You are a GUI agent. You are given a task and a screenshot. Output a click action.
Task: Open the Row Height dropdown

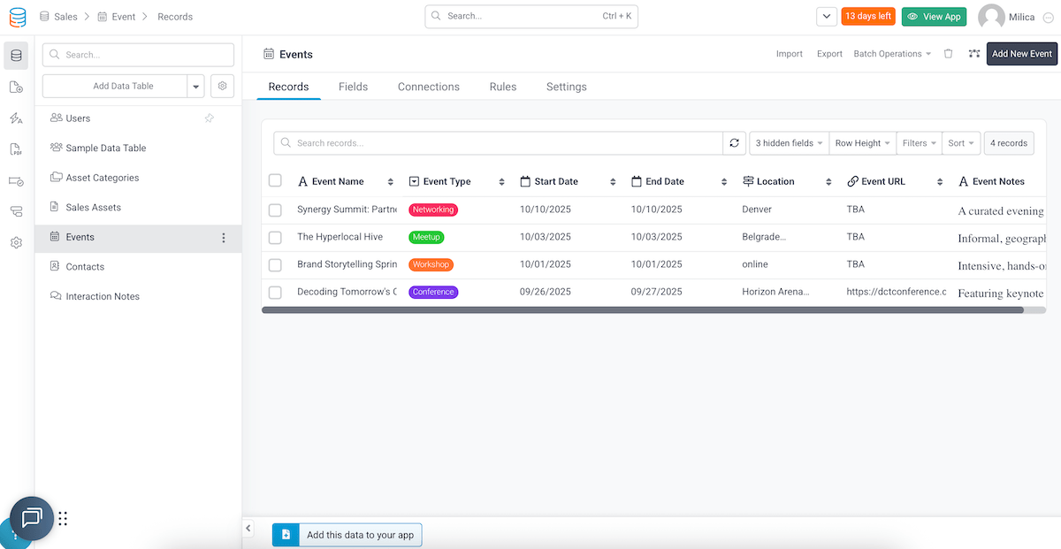pyautogui.click(x=861, y=142)
